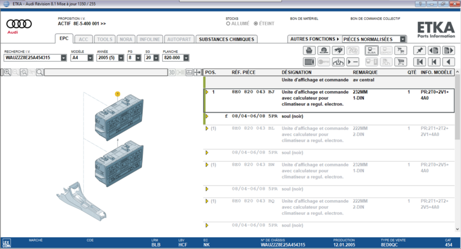The image size is (461, 249).
Task: Click the ELSA toolbar button
Action: click(x=372, y=50)
